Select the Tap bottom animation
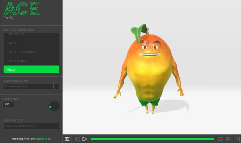Image resolution: width=241 pixels, height=143 pixels. [x=31, y=34]
